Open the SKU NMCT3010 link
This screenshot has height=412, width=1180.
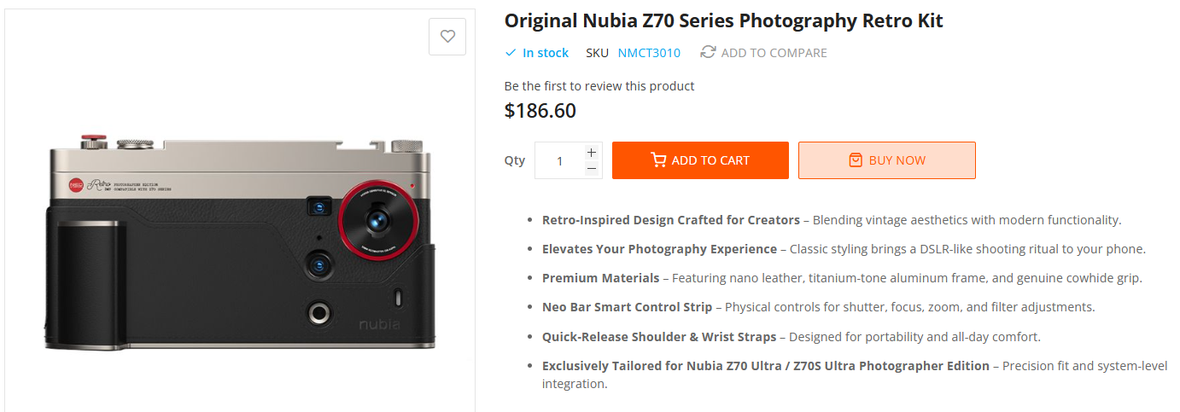649,53
